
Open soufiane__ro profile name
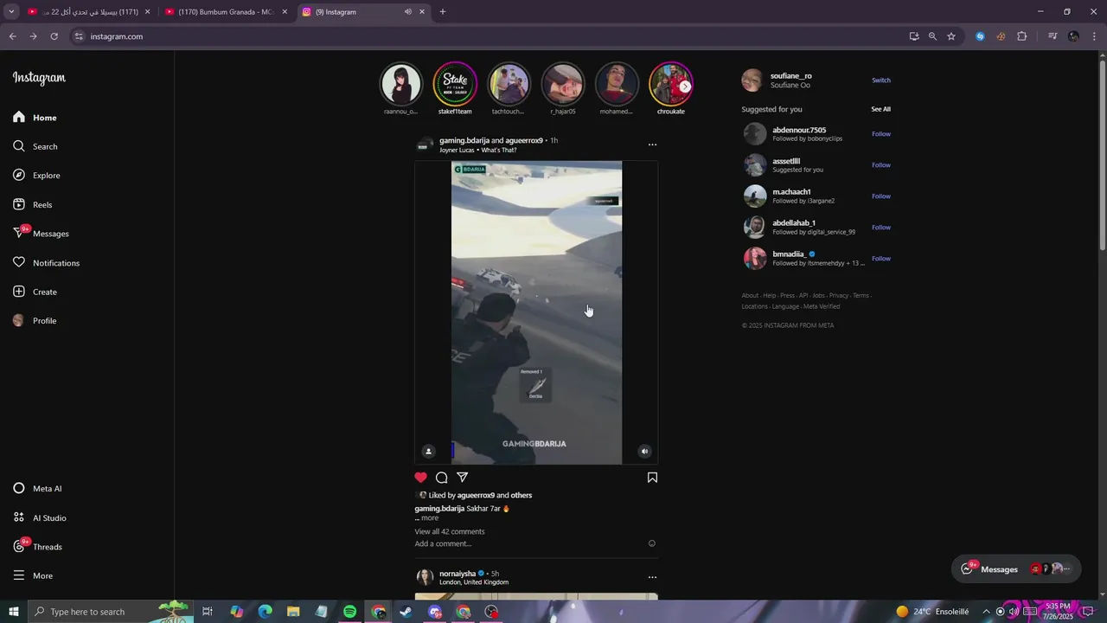(791, 76)
